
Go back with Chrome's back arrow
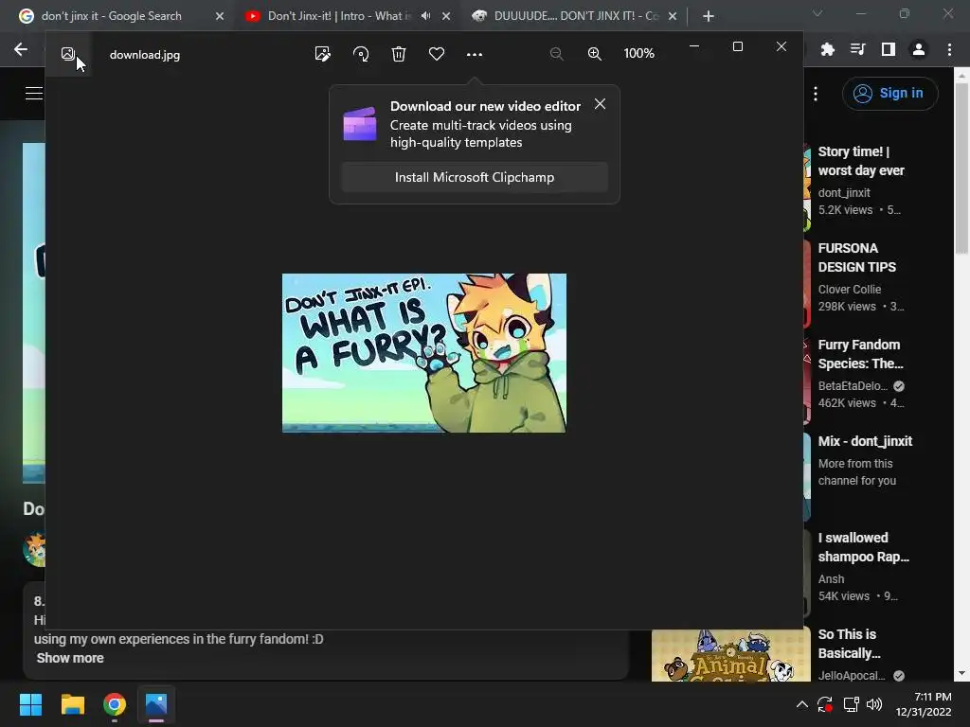click(x=21, y=49)
